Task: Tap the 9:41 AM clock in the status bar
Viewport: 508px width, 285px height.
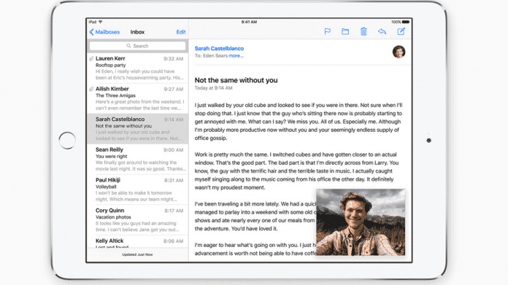Action: pyautogui.click(x=249, y=22)
